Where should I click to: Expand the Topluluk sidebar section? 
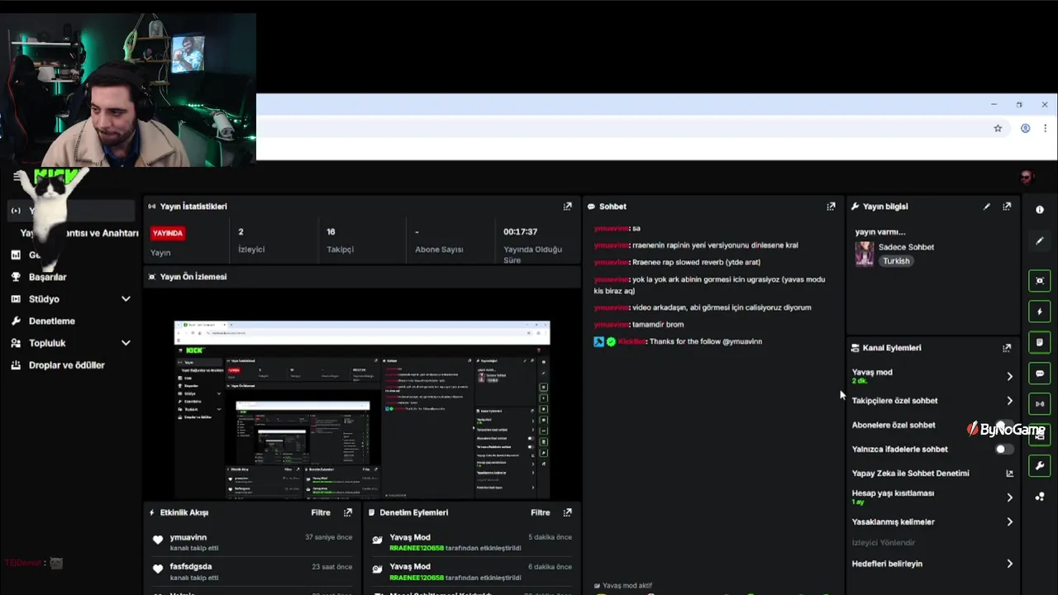tap(126, 343)
